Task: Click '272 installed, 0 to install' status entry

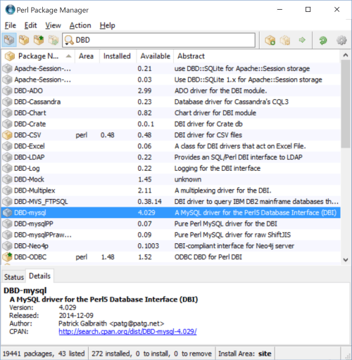Action: click(151, 354)
